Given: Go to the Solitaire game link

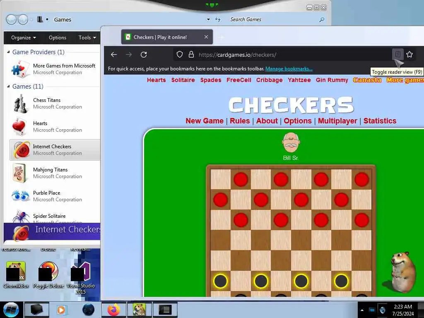Looking at the screenshot, I should tap(183, 80).
